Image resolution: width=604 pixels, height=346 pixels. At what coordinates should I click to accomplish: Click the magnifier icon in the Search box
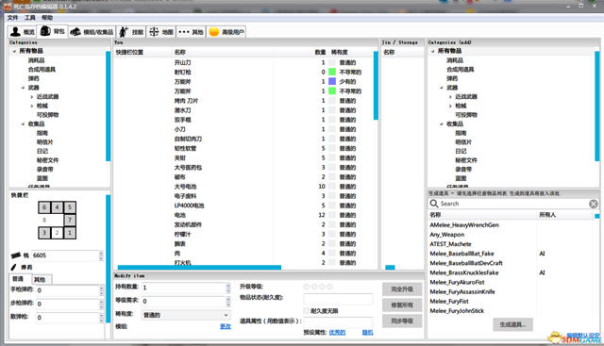pyautogui.click(x=434, y=204)
